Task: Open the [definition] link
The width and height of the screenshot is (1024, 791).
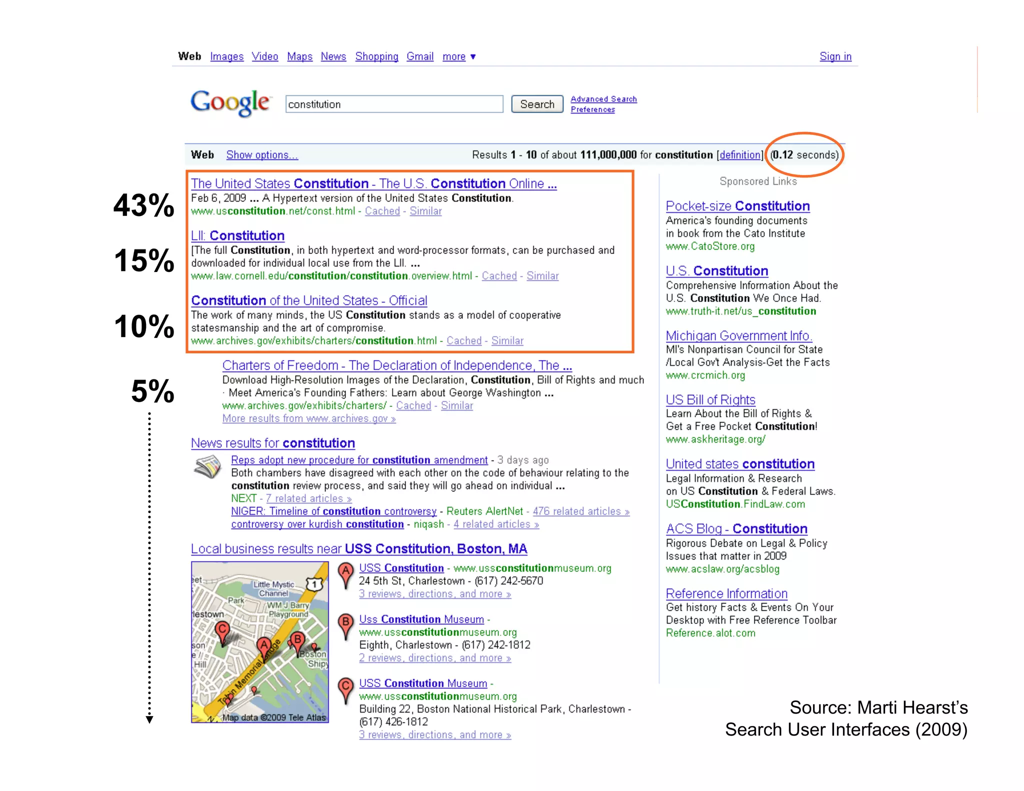Action: pyautogui.click(x=740, y=155)
